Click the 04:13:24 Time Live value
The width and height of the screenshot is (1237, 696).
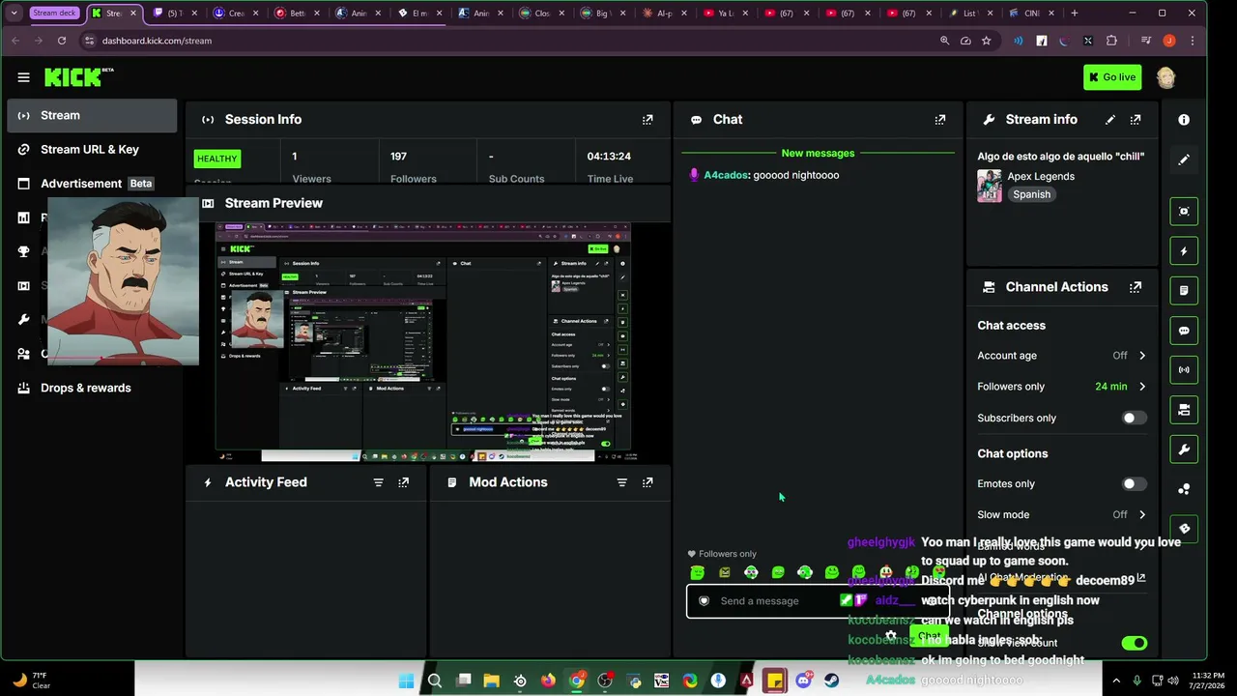(609, 157)
